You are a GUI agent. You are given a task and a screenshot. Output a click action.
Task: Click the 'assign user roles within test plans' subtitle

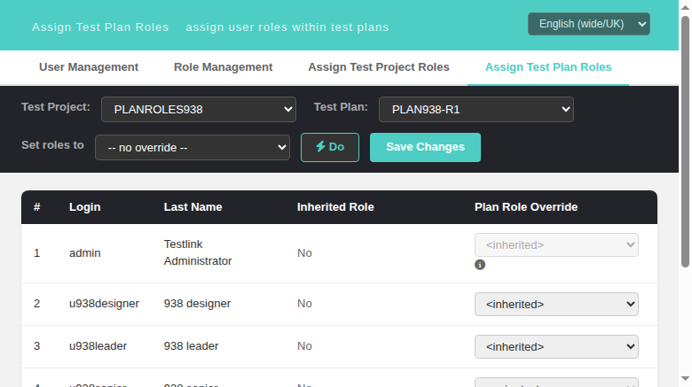click(x=287, y=27)
